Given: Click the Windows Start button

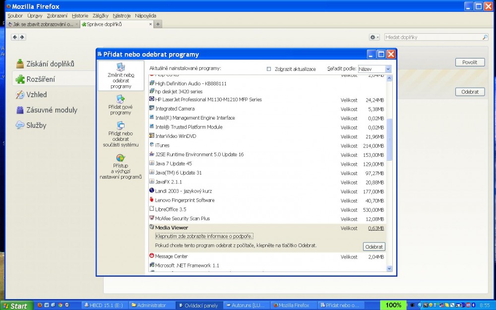Looking at the screenshot, I should [16, 306].
